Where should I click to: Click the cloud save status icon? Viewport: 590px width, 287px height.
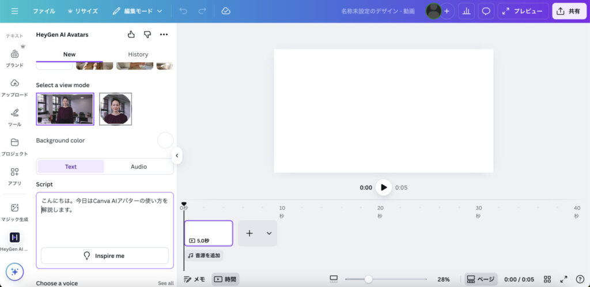(226, 11)
